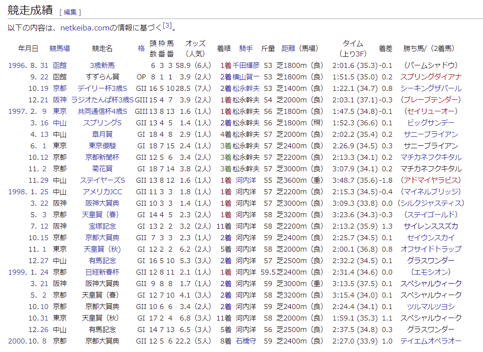
Task: Click the 日経新春杯 race link
Action: tap(102, 272)
